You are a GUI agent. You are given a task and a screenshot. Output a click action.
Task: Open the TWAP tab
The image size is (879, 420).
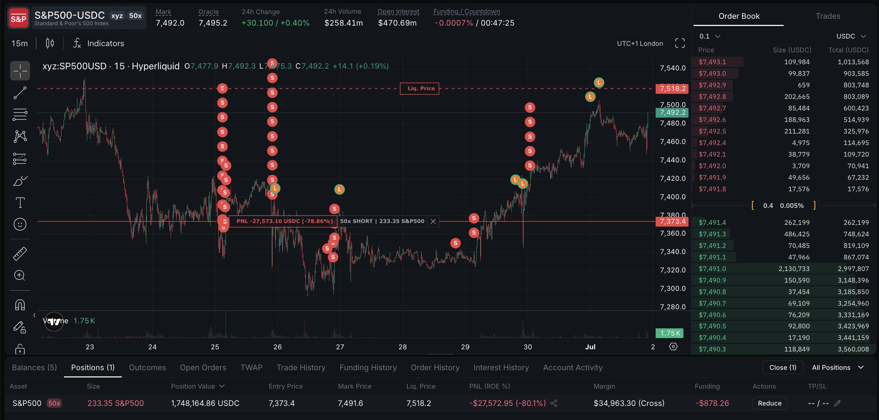tap(252, 367)
